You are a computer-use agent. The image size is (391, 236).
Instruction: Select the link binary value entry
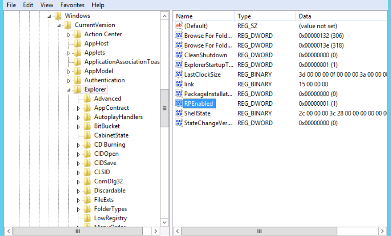[x=189, y=84]
